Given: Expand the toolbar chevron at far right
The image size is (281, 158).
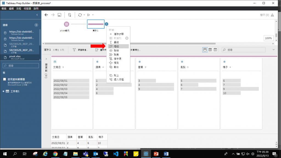Looking at the screenshot, I should (274, 50).
